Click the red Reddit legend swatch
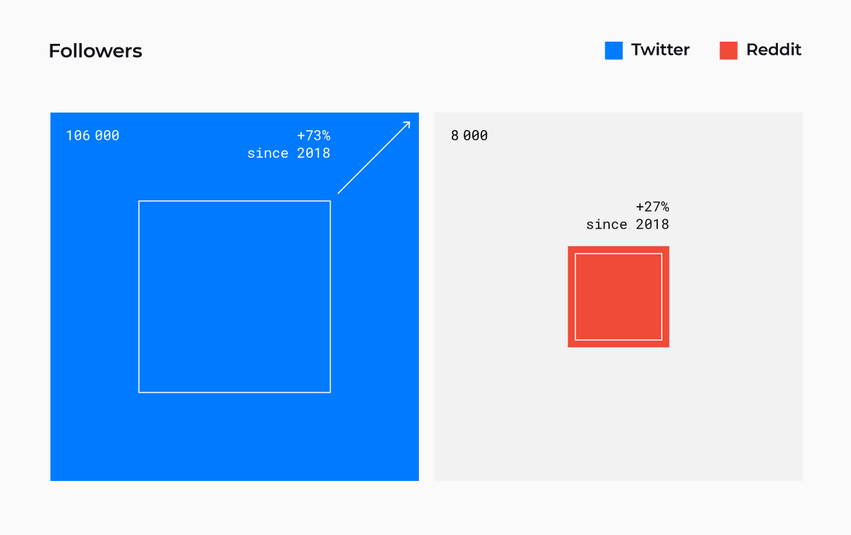851x535 pixels. 728,50
